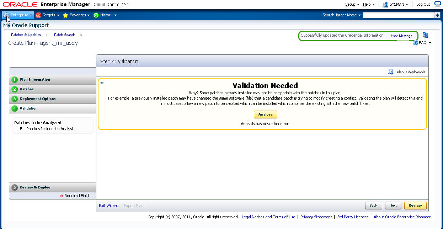This screenshot has height=229, width=443.
Task: Open the Patches & Updates breadcrumb
Action: (x=26, y=35)
